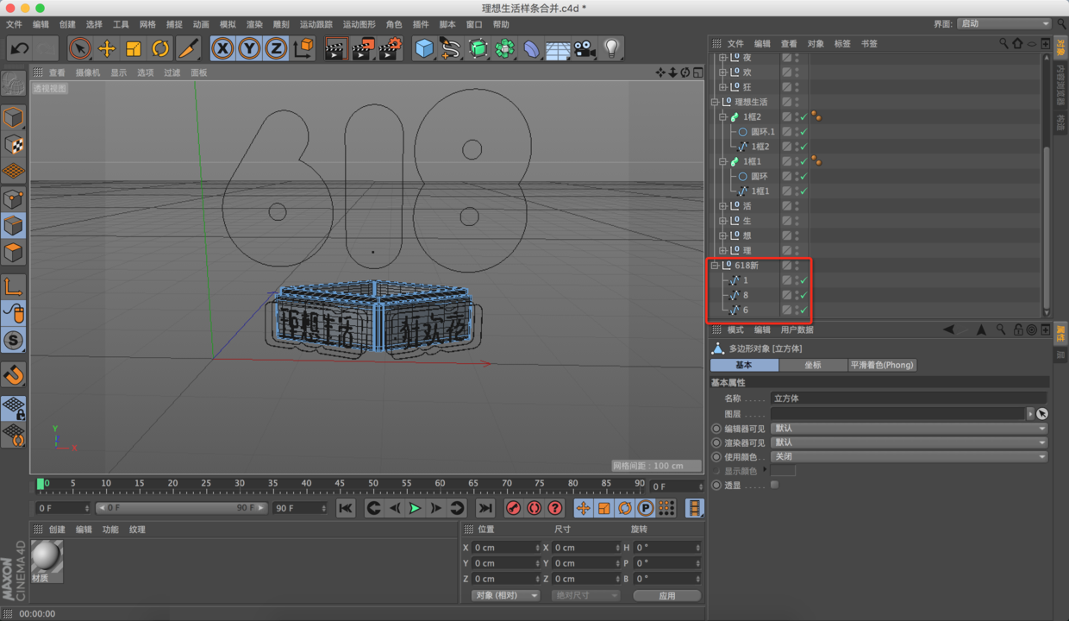Click frame 45 on the timeline ruler
Viewport: 1069px width, 621px height.
(x=340, y=485)
